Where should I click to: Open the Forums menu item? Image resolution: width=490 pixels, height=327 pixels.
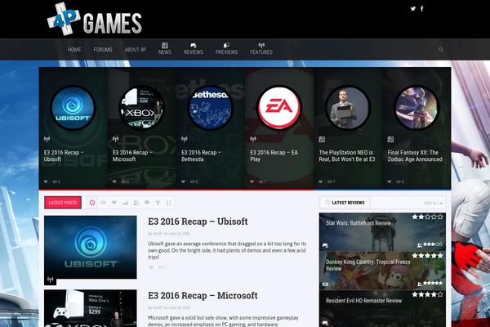pyautogui.click(x=103, y=49)
